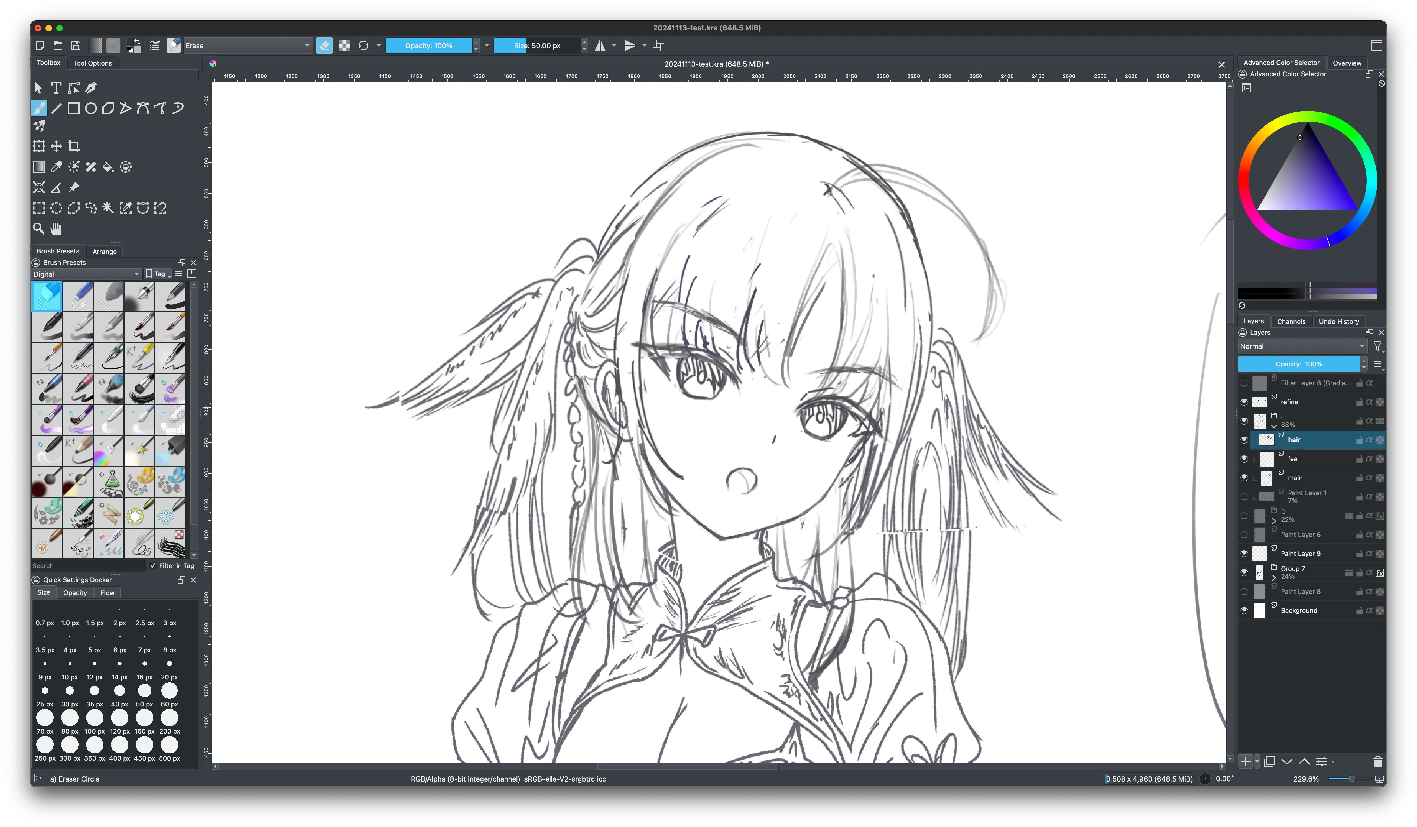Viewport: 1417px width, 827px height.
Task: Choose the Fill bucket tool
Action: (108, 167)
